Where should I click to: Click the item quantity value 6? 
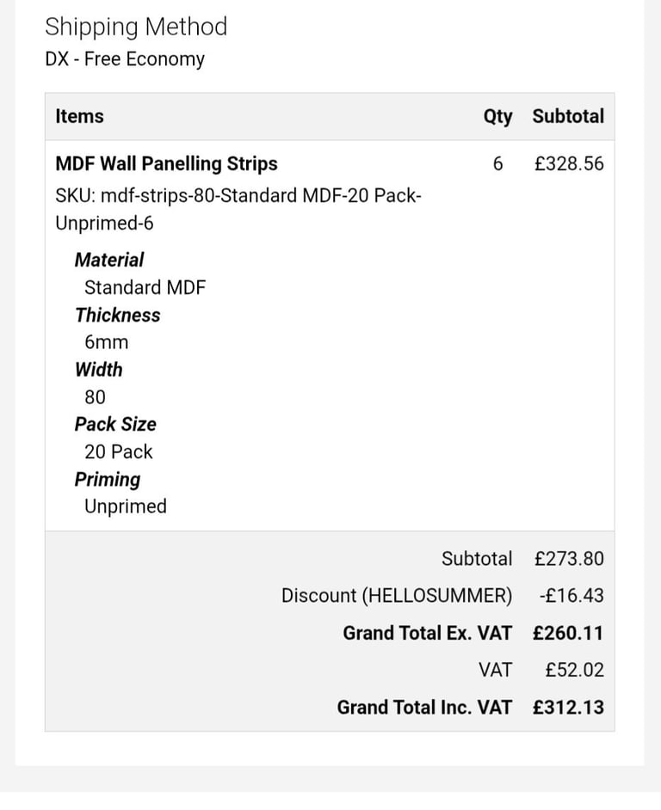pos(497,163)
